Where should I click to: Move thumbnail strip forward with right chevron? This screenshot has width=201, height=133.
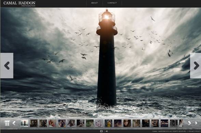(x=189, y=123)
